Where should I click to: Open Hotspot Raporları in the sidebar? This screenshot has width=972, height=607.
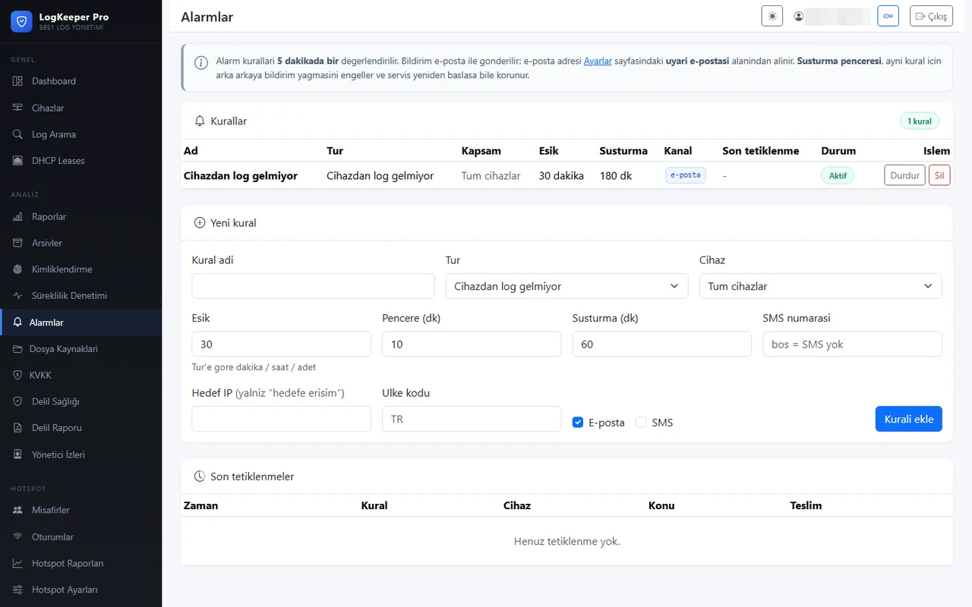coord(80,564)
